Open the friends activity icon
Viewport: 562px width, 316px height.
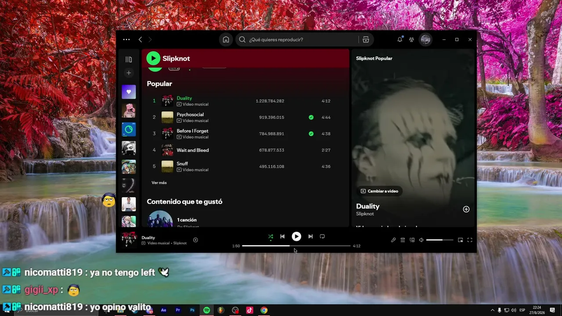point(411,39)
